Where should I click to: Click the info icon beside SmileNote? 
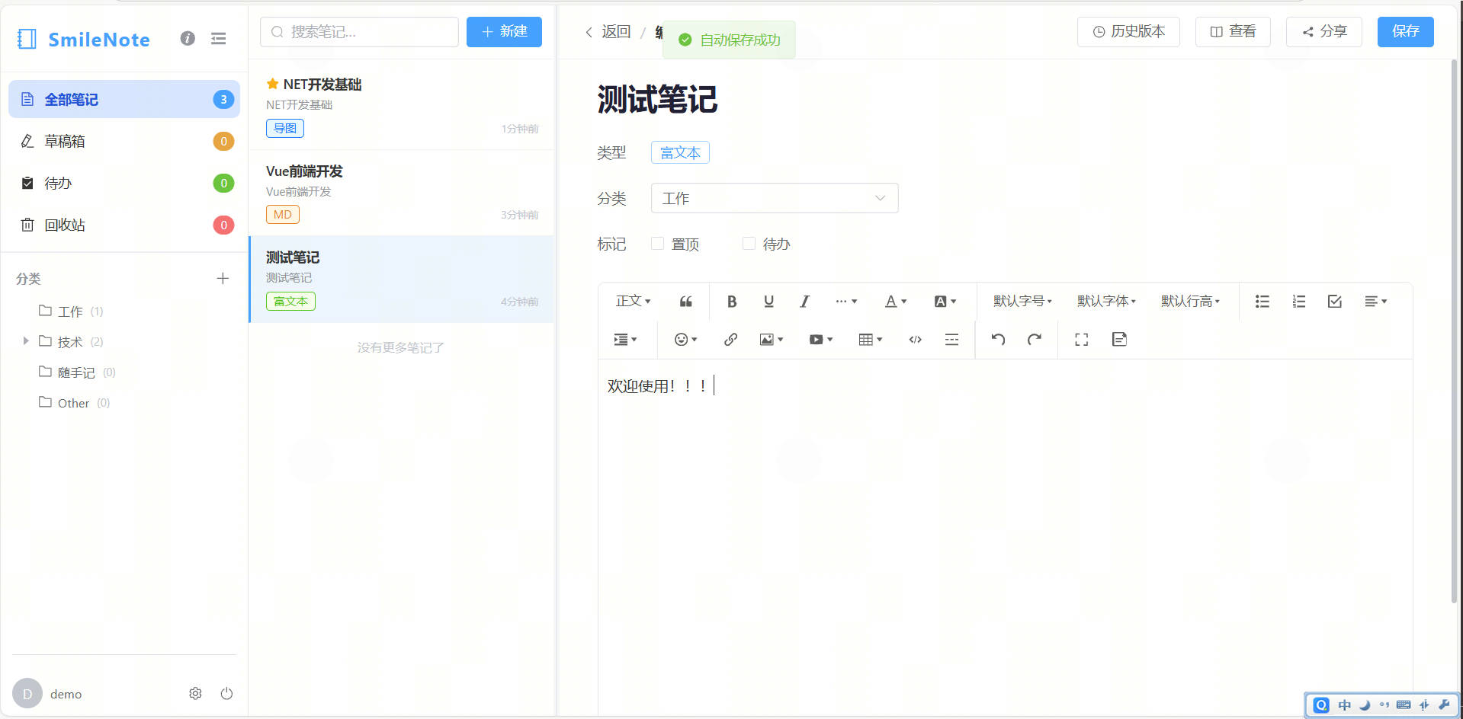188,38
